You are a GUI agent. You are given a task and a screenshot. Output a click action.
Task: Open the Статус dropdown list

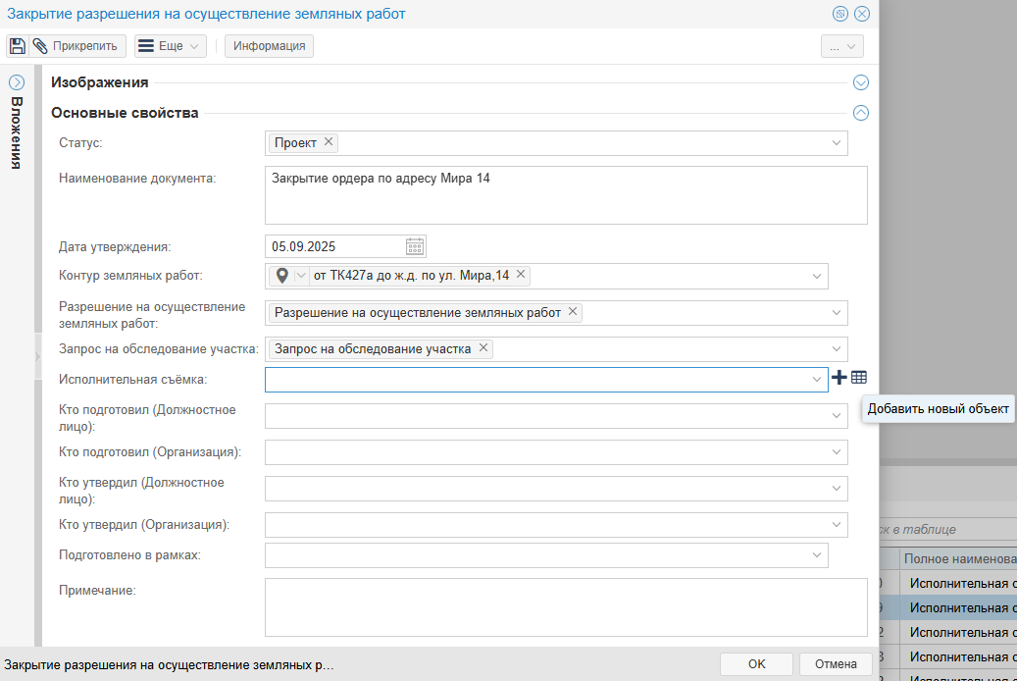pos(837,143)
